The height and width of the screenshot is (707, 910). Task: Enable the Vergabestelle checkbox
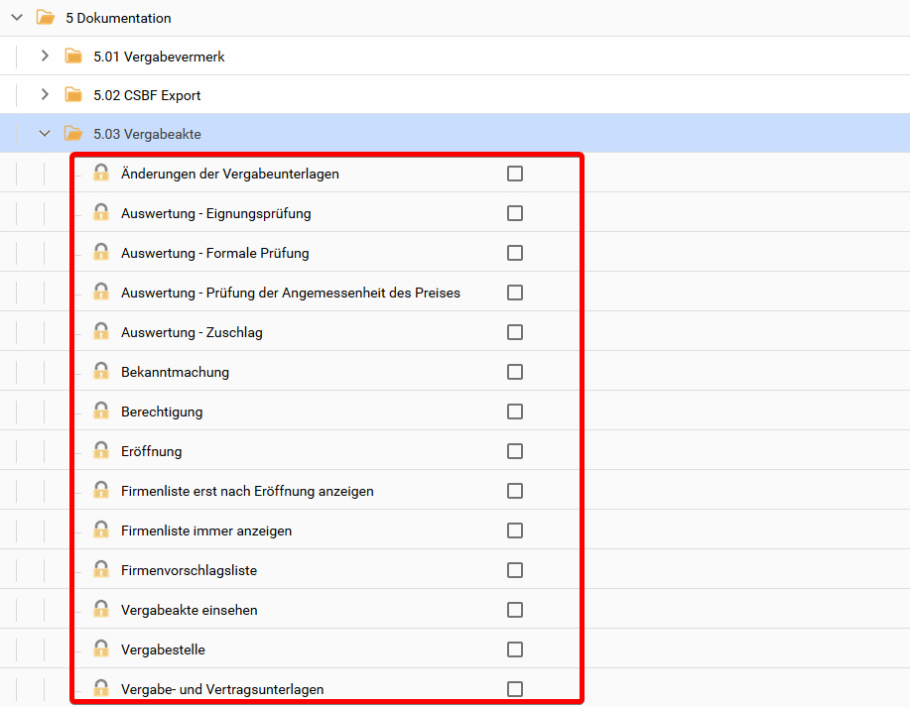pos(515,649)
